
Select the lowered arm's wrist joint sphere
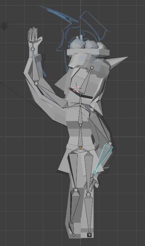(x=94, y=172)
